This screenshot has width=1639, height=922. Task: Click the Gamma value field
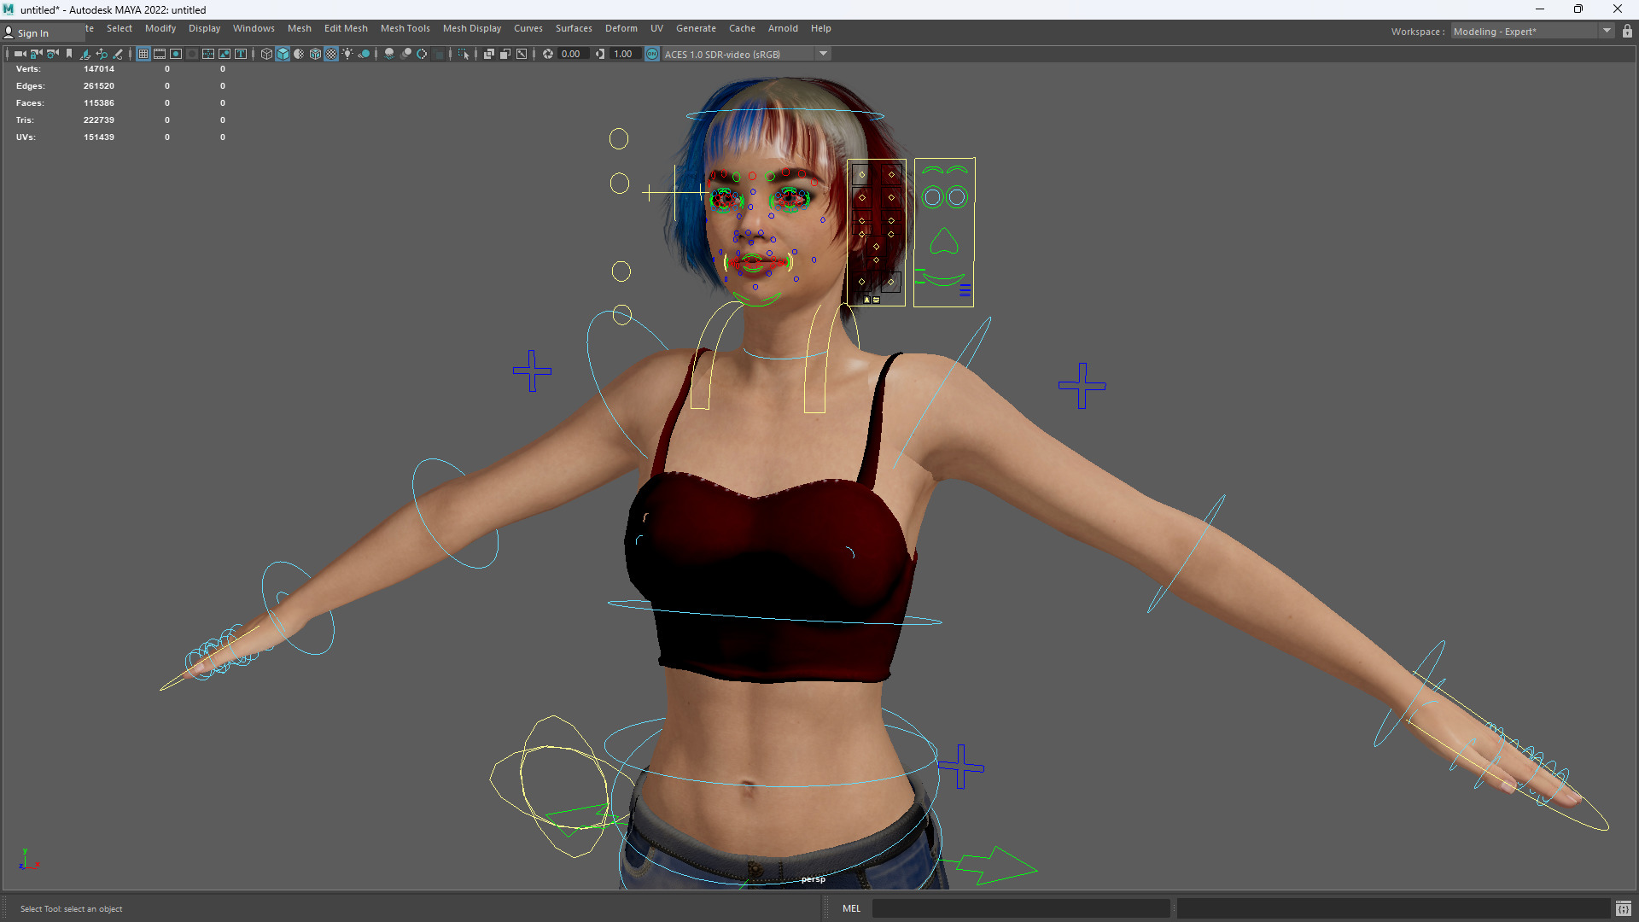[625, 54]
